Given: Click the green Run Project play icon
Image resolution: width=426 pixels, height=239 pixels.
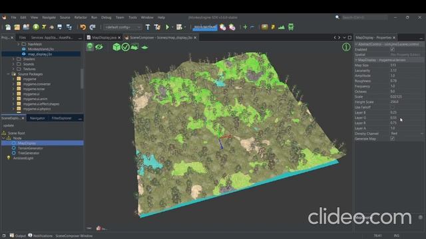Looking at the screenshot, I should tap(167, 27).
